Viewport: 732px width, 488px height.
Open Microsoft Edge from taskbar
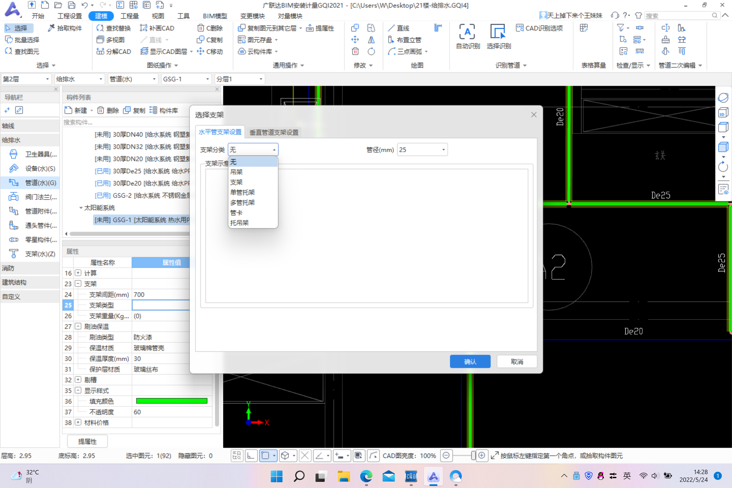366,476
